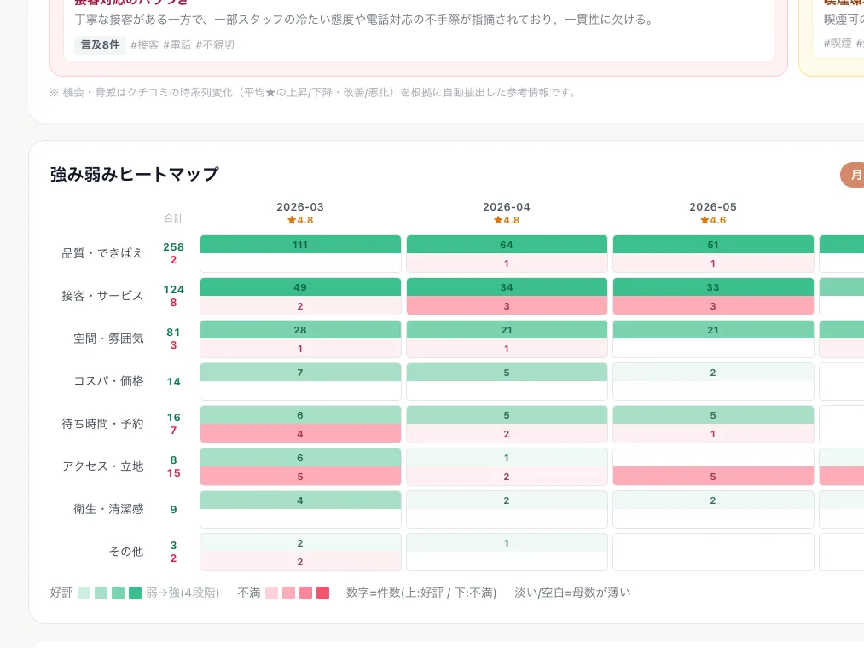Click the darkest green 好評 legend swatch
The image size is (864, 648).
[x=135, y=593]
